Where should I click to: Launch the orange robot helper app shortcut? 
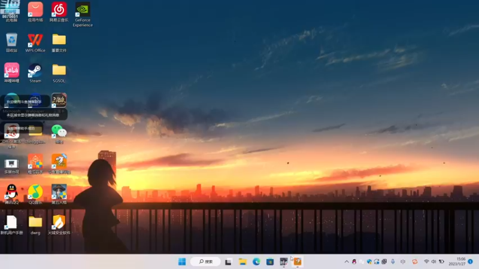coord(35,164)
